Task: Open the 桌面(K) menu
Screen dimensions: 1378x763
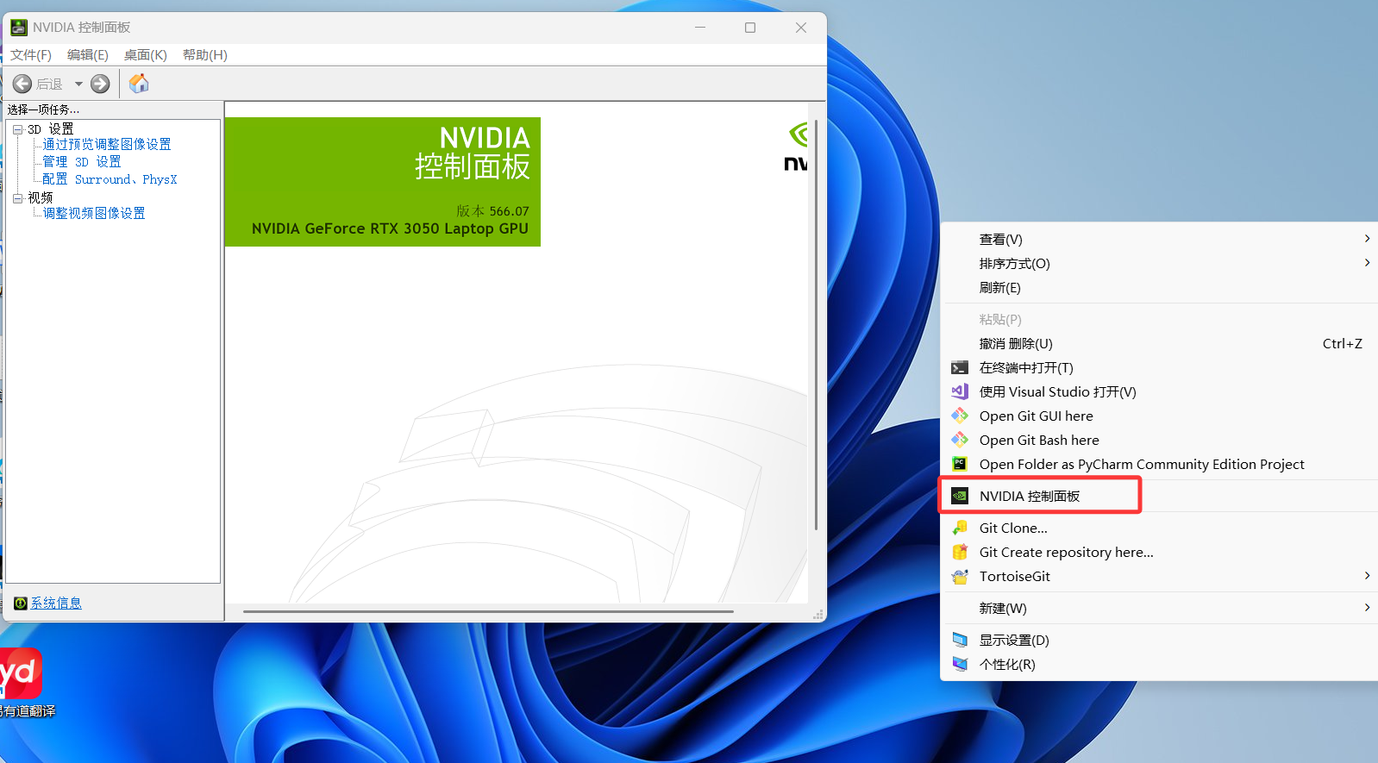Action: pos(145,55)
